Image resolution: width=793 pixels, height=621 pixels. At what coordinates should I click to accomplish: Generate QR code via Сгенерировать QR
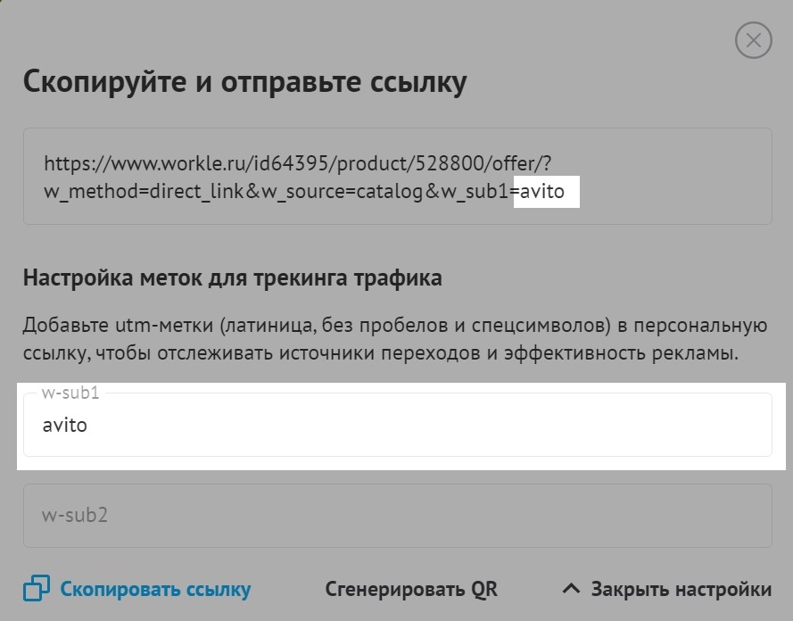[x=411, y=589]
